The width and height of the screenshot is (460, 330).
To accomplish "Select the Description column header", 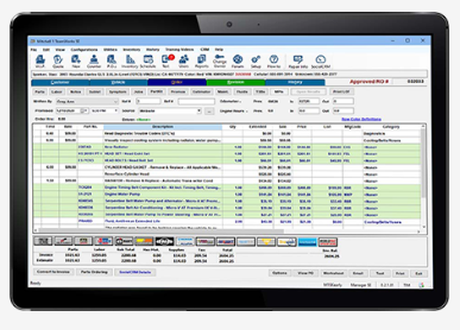I will point(163,126).
